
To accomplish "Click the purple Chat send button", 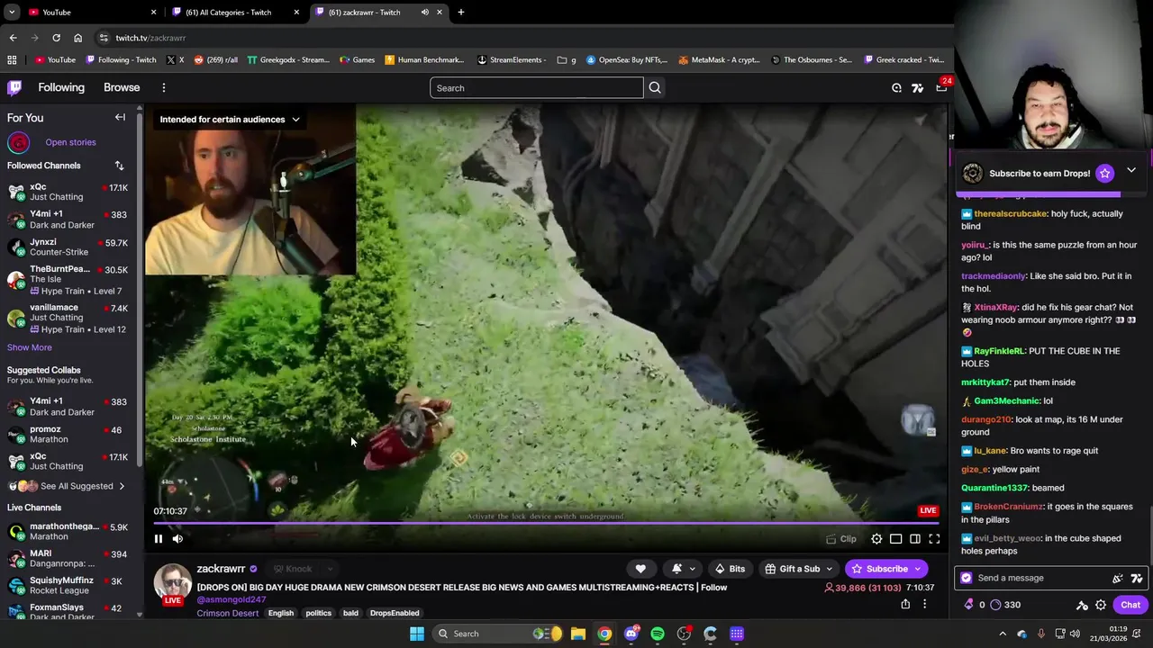I will [x=1130, y=605].
